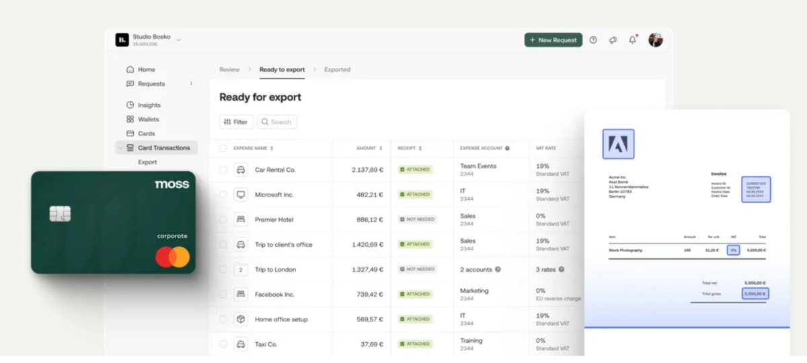The width and height of the screenshot is (807, 363).
Task: Toggle the select-all header checkbox
Action: 223,148
